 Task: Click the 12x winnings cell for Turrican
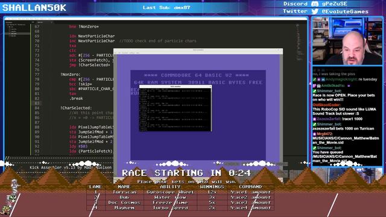(212, 192)
